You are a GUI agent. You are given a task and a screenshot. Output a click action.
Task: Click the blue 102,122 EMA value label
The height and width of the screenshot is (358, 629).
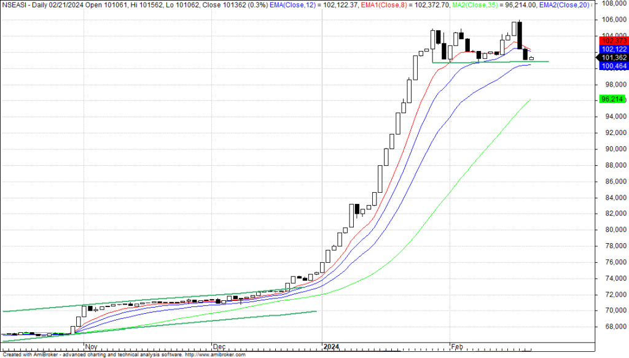[612, 49]
